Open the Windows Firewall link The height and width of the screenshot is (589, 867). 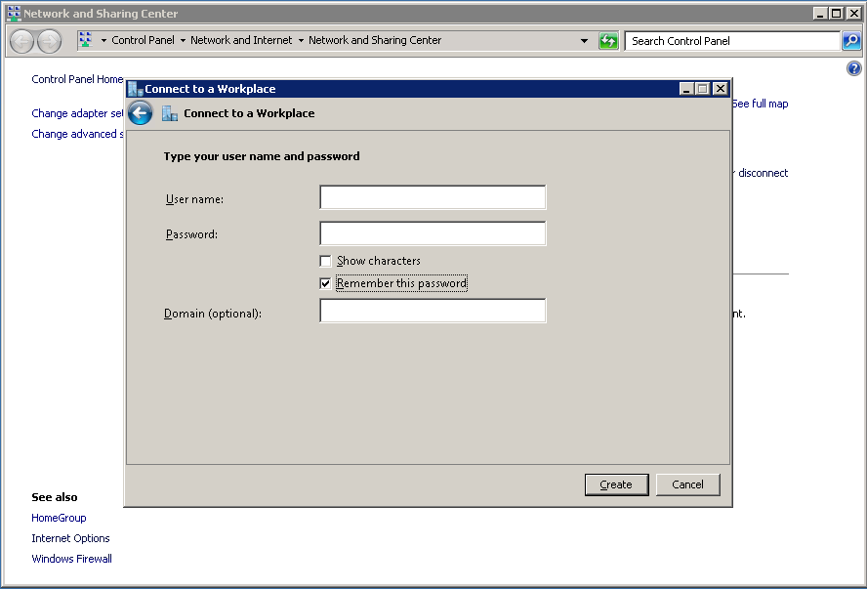[71, 559]
